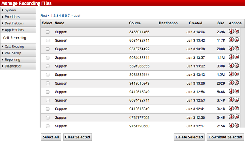
Task: Delete the 9164190580 recording
Action: click(x=237, y=125)
